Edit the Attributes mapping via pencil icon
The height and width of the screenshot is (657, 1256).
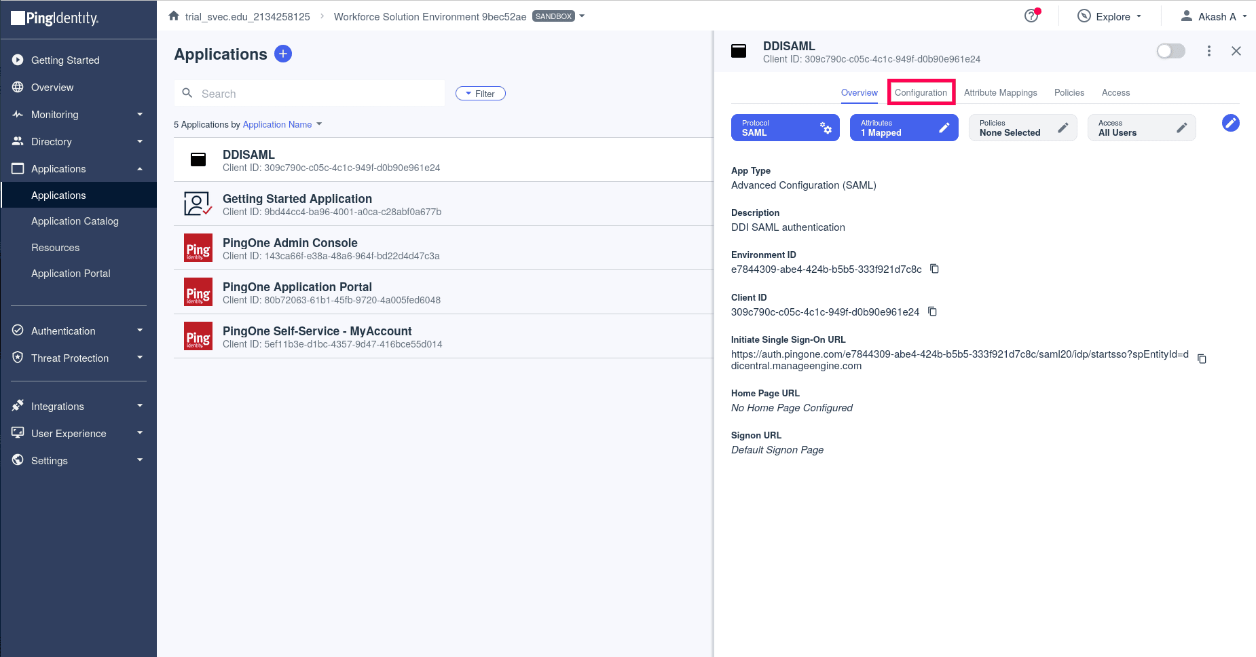944,127
